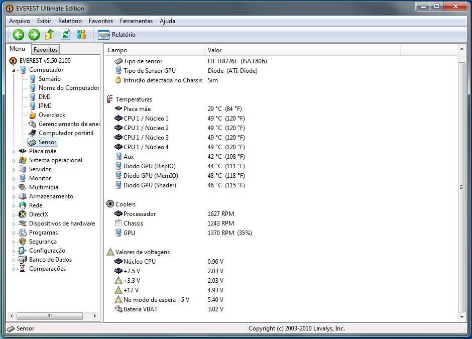Image resolution: width=472 pixels, height=339 pixels.
Task: Open the Favoritos menu
Action: pos(101,21)
